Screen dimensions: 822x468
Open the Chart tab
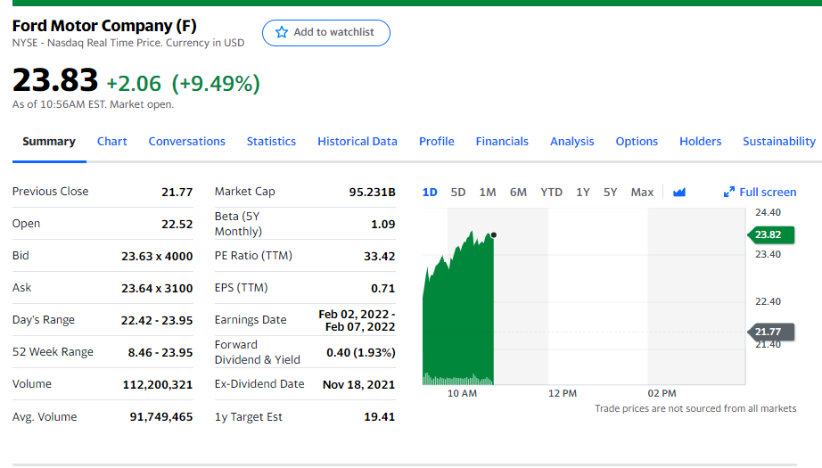112,142
